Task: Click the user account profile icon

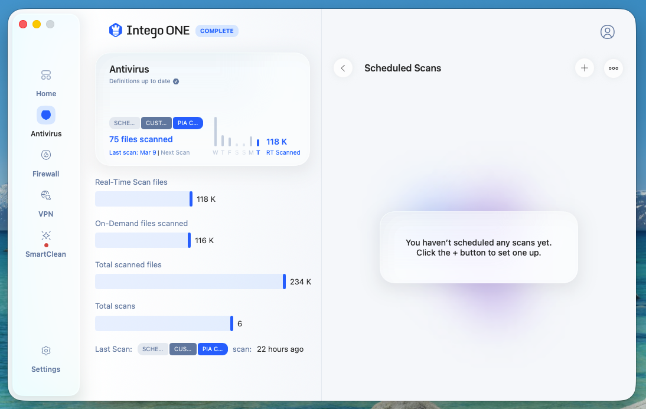Action: pyautogui.click(x=607, y=32)
